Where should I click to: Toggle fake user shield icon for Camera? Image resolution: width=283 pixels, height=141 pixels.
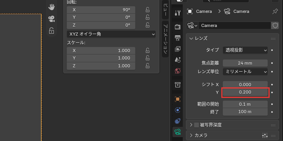click(x=275, y=25)
